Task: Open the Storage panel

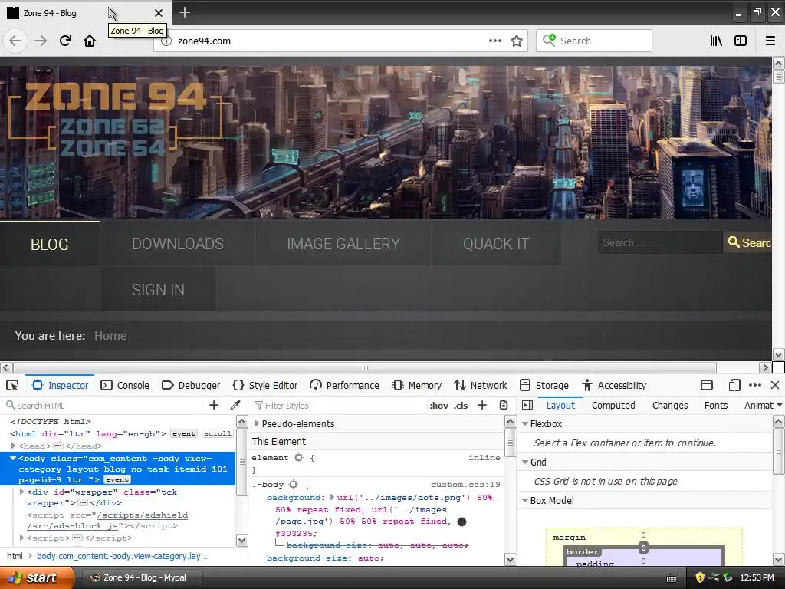Action: click(x=544, y=385)
